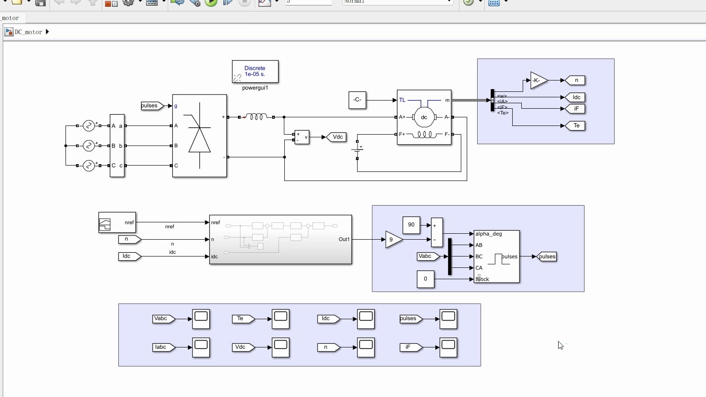Open the Iabc scope block
The image size is (706, 397).
[201, 347]
